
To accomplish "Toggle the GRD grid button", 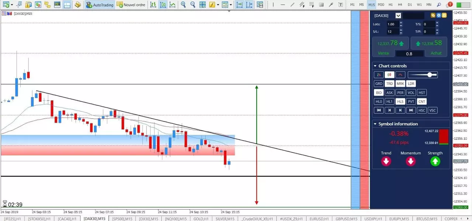I will click(x=379, y=84).
